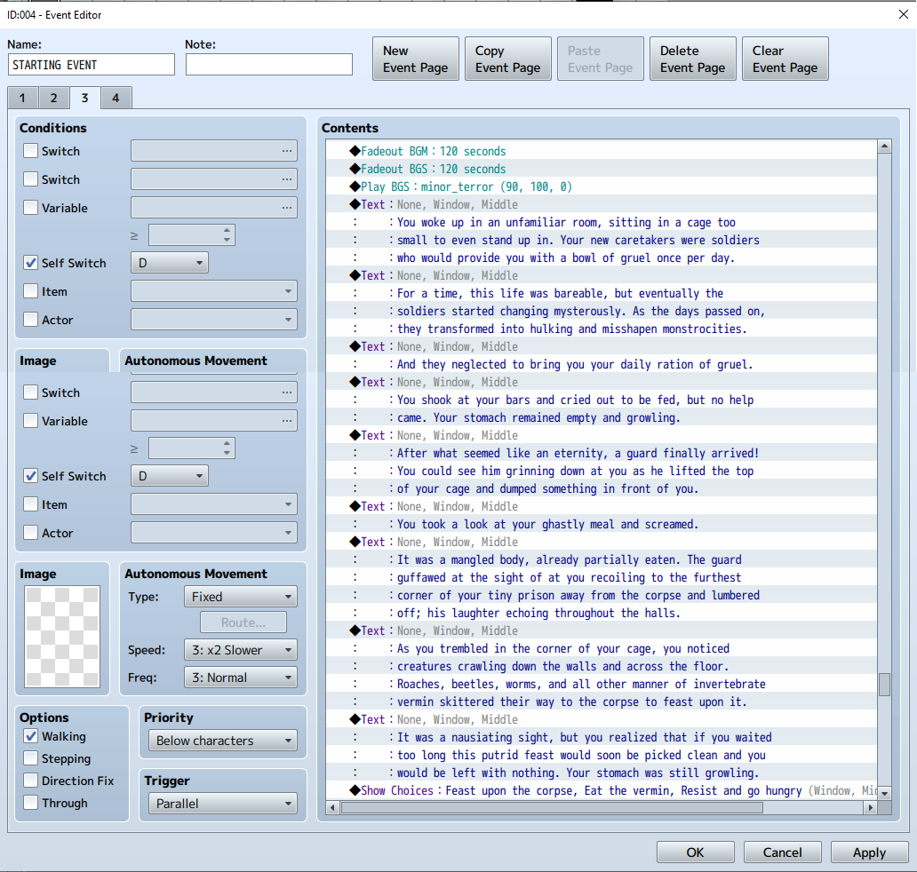Switch to event page tab 1
The height and width of the screenshot is (872, 917).
point(23,99)
